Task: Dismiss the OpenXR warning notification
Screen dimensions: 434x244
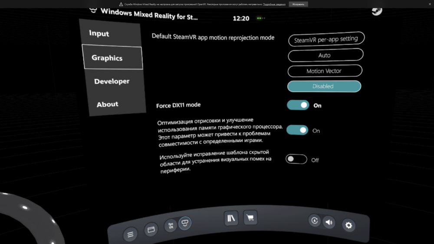Action: pos(430,4)
